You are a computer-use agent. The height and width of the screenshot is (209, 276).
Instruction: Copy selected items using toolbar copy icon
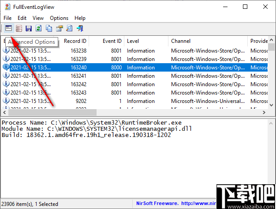click(x=49, y=28)
